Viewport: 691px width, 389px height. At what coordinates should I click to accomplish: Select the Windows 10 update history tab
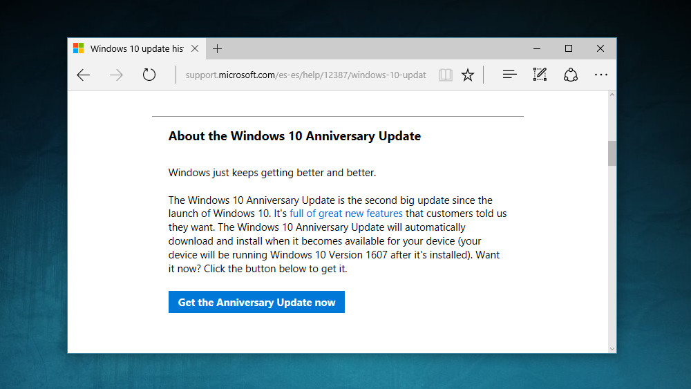click(x=136, y=48)
